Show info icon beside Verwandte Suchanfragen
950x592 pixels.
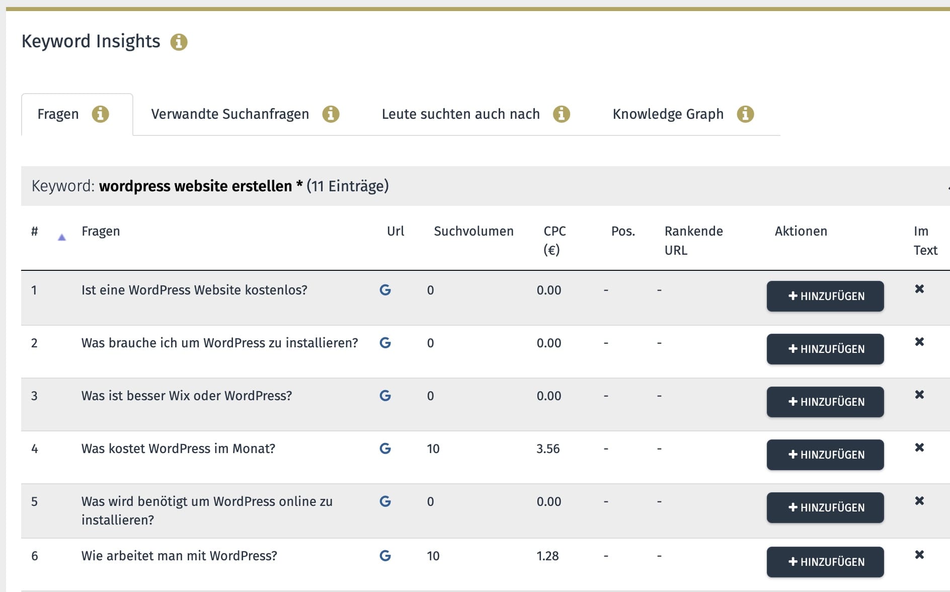tap(331, 114)
